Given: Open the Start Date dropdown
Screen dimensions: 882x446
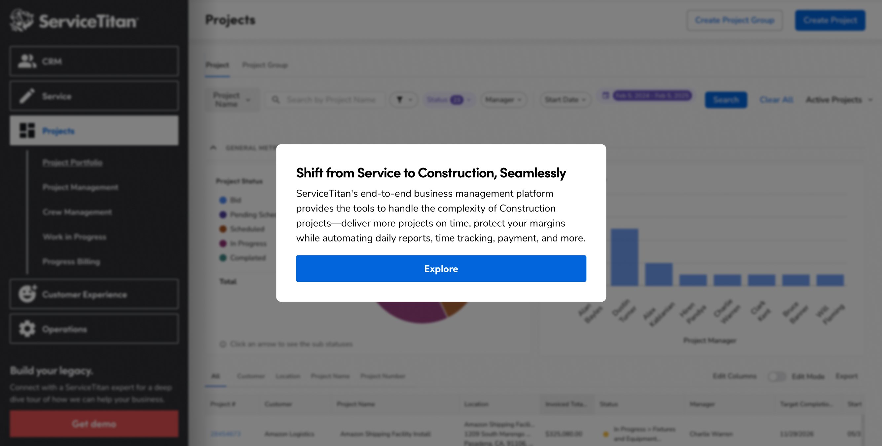Looking at the screenshot, I should tap(565, 100).
